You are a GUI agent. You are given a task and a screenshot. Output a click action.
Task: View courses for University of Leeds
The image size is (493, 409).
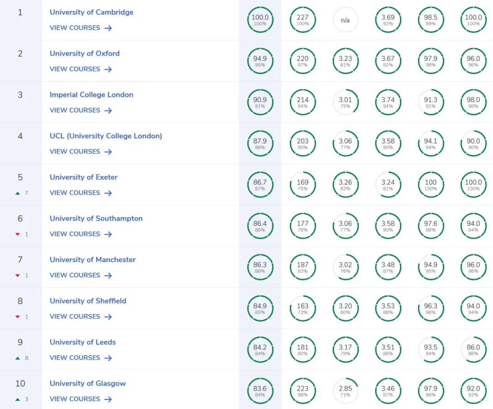coord(75,358)
